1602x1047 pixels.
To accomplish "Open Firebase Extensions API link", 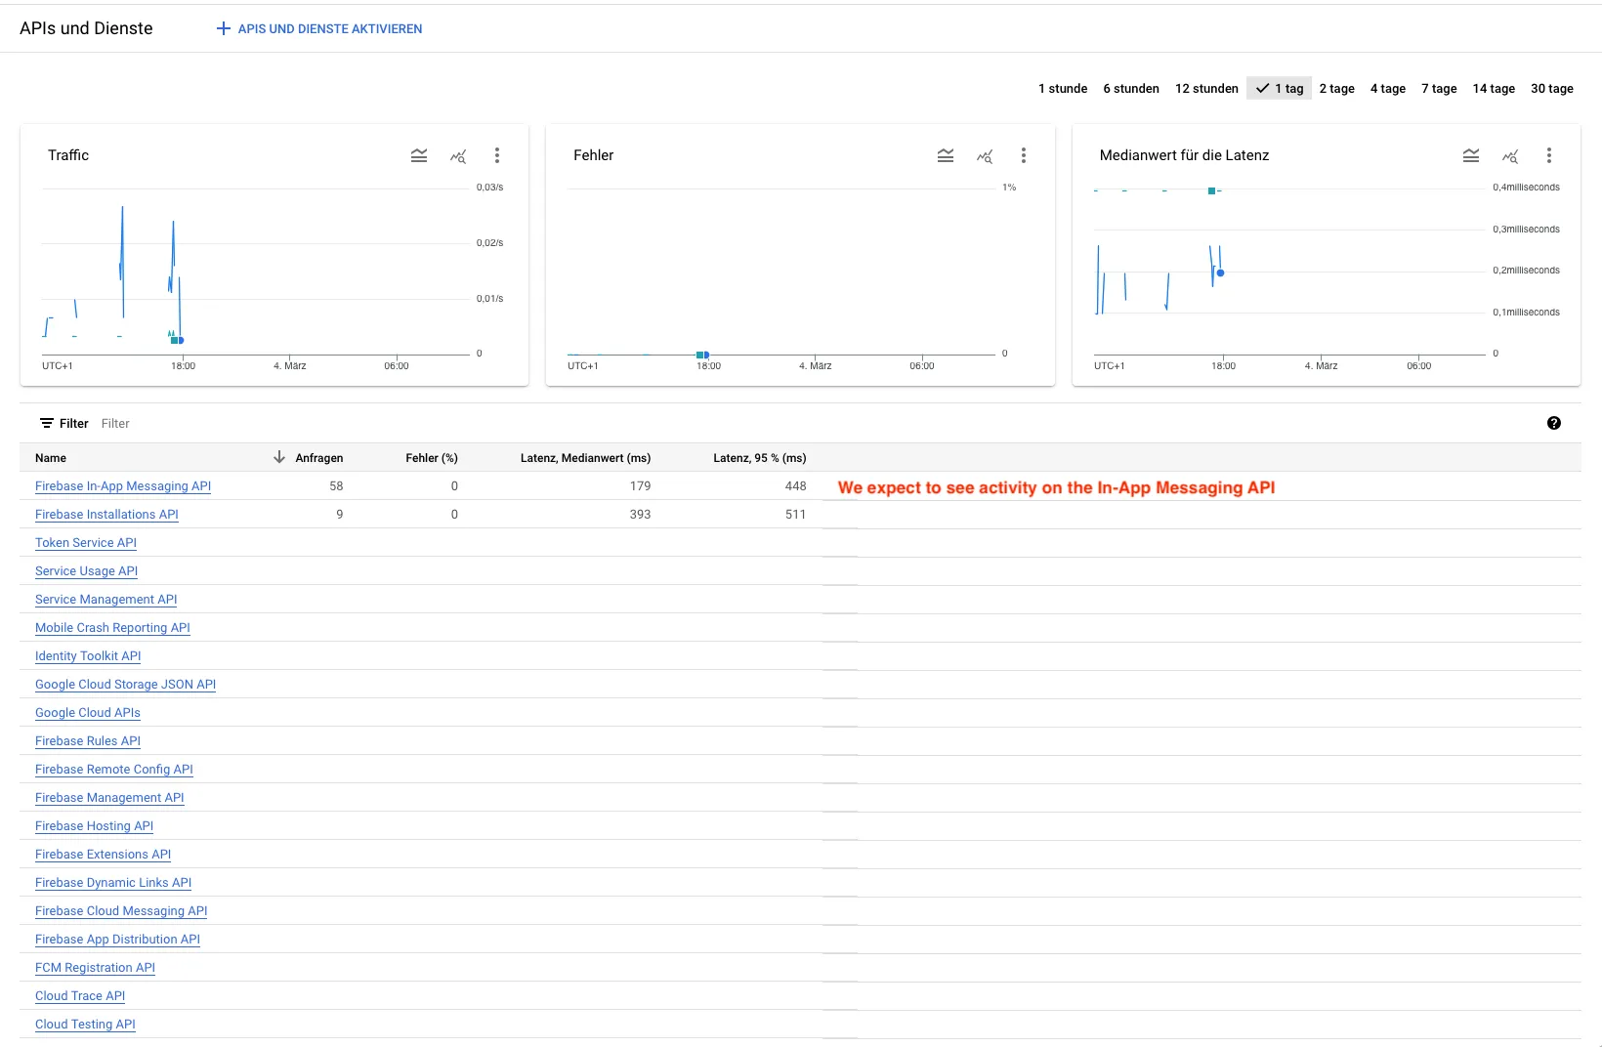I will coord(103,854).
